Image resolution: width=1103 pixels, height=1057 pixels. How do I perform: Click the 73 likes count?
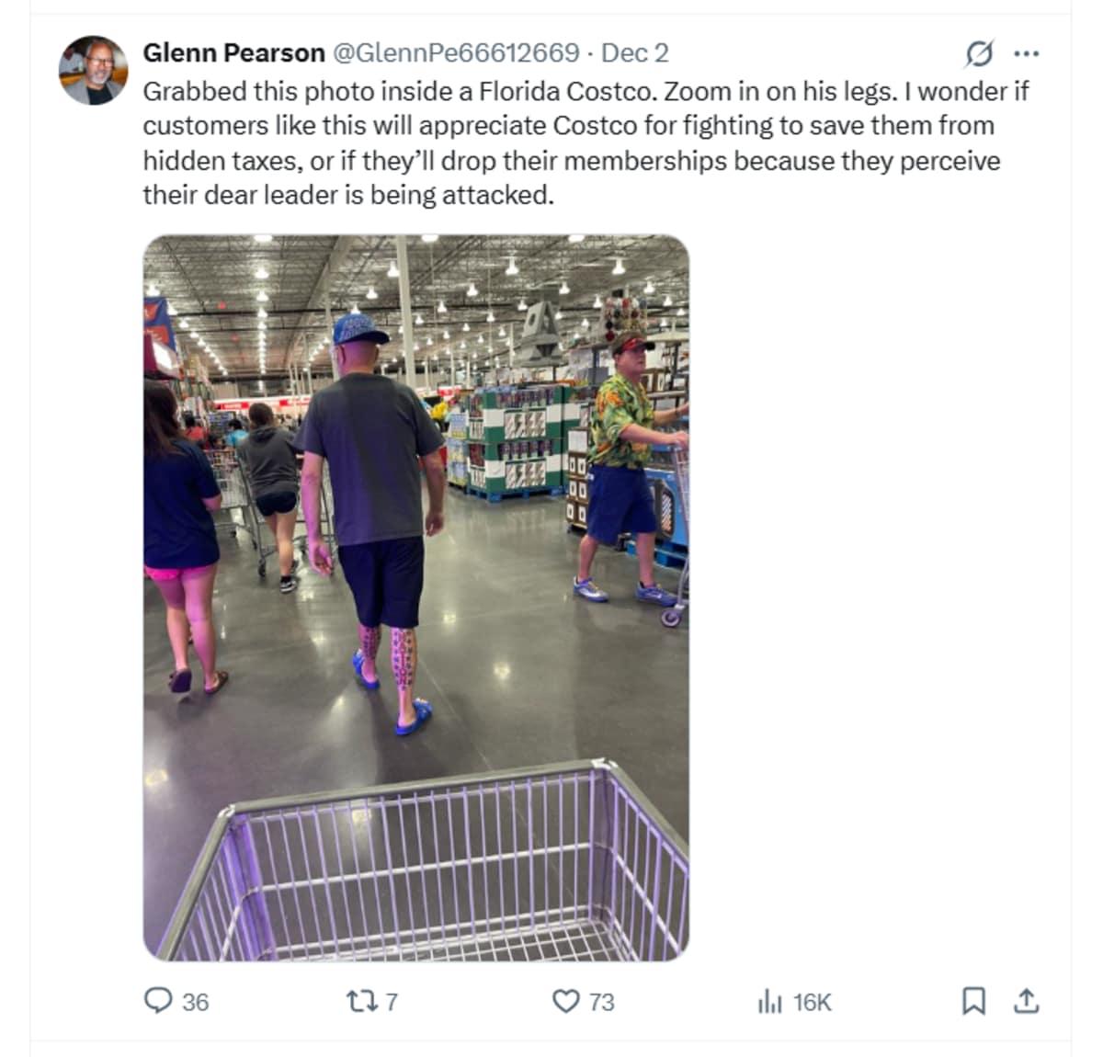tap(601, 1002)
